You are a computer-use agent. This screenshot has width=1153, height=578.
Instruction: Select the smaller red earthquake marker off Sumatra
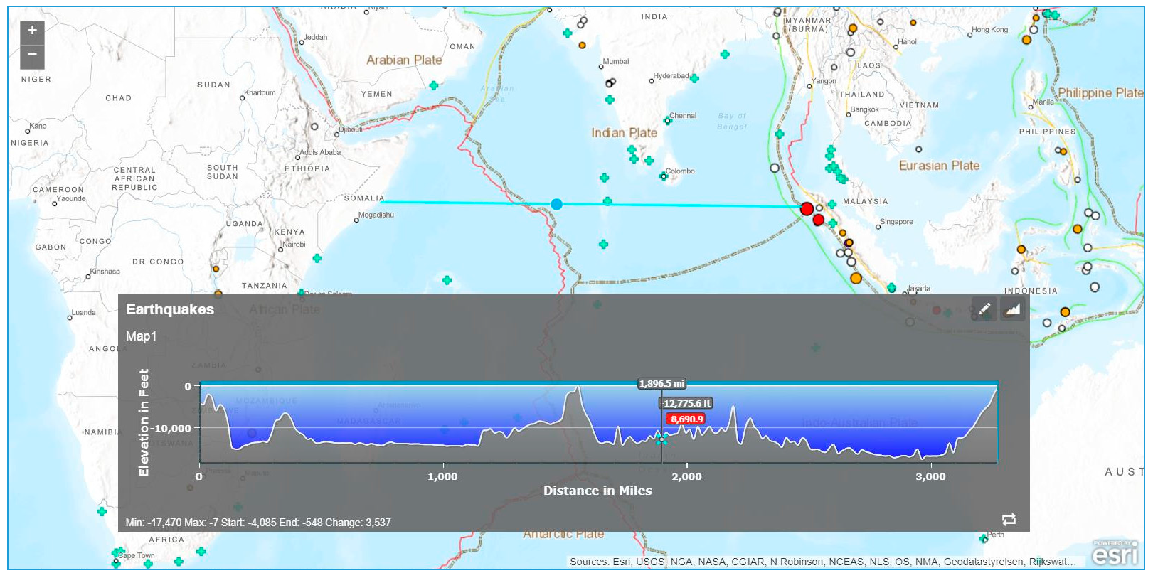click(819, 220)
